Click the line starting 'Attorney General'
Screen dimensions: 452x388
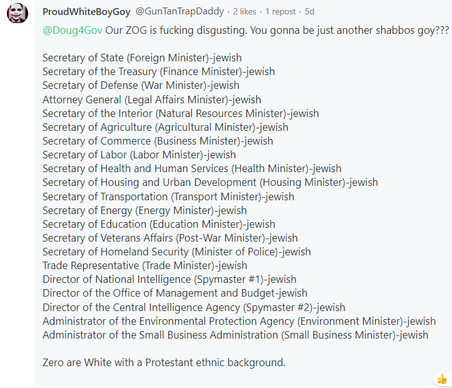[x=152, y=100]
